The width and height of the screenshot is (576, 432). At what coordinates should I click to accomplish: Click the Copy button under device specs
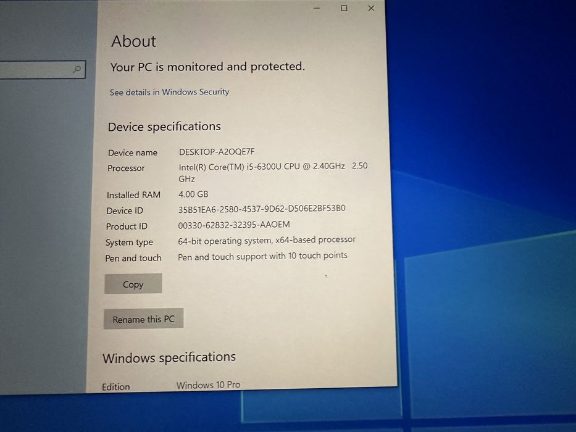(133, 284)
